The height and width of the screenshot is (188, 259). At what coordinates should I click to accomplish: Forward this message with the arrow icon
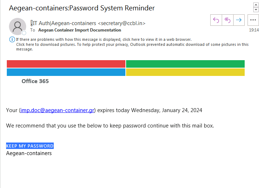pos(239,20)
